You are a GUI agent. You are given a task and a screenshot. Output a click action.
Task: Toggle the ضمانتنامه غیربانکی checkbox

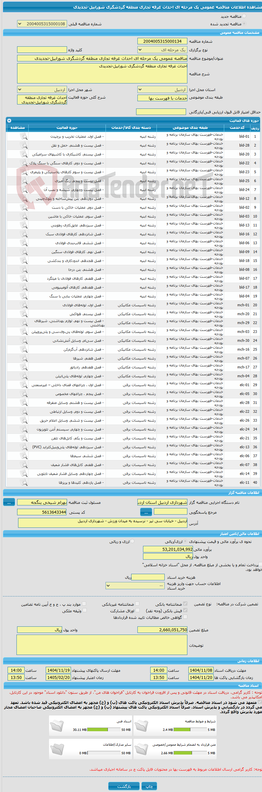pyautogui.click(x=137, y=604)
